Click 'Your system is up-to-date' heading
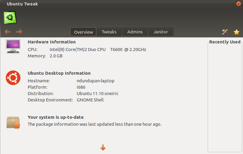 [56, 117]
